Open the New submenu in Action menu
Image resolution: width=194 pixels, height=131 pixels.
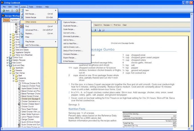(x=39, y=10)
